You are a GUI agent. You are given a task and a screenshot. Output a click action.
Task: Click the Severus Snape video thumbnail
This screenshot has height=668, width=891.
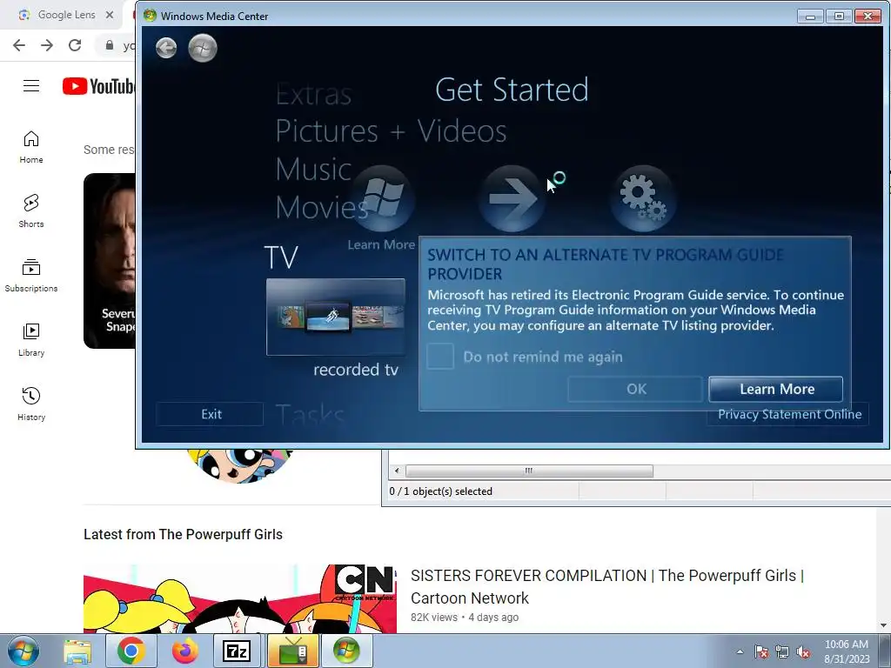pos(110,261)
